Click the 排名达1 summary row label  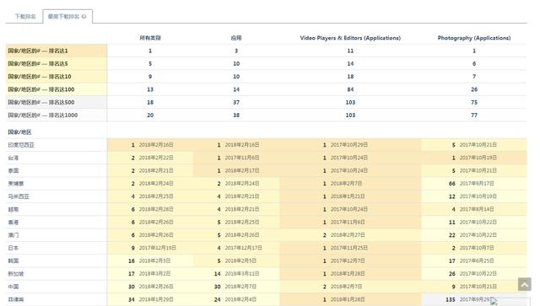tap(38, 51)
